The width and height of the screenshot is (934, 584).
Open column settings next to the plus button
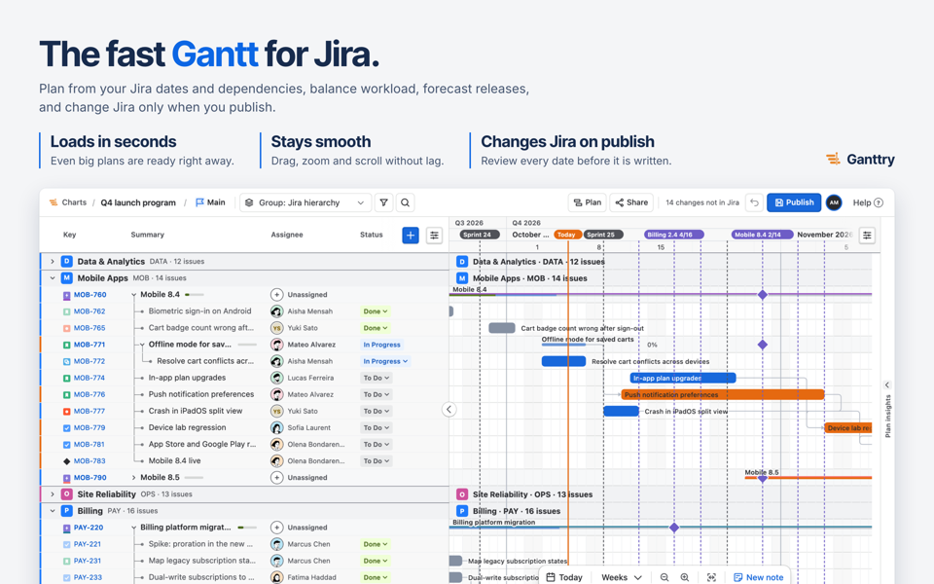point(434,236)
